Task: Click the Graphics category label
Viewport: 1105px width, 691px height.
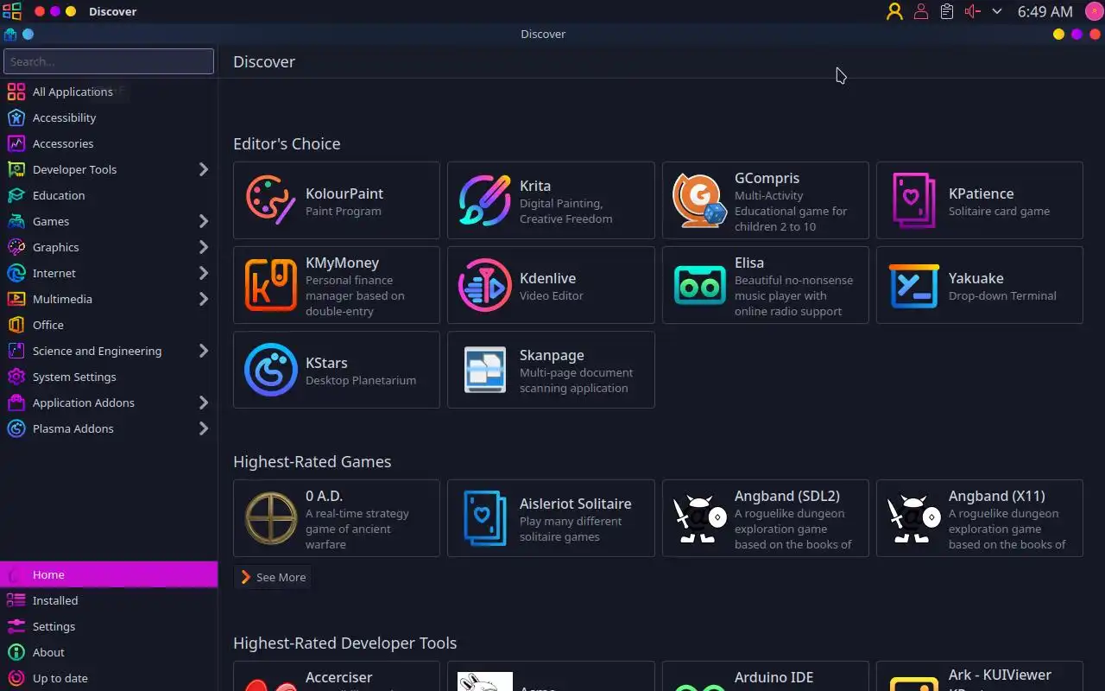Action: 55,247
